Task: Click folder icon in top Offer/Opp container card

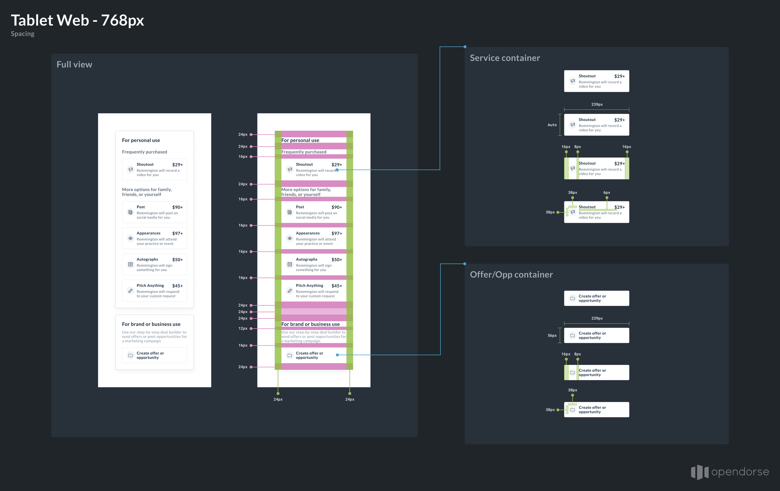Action: 573,298
